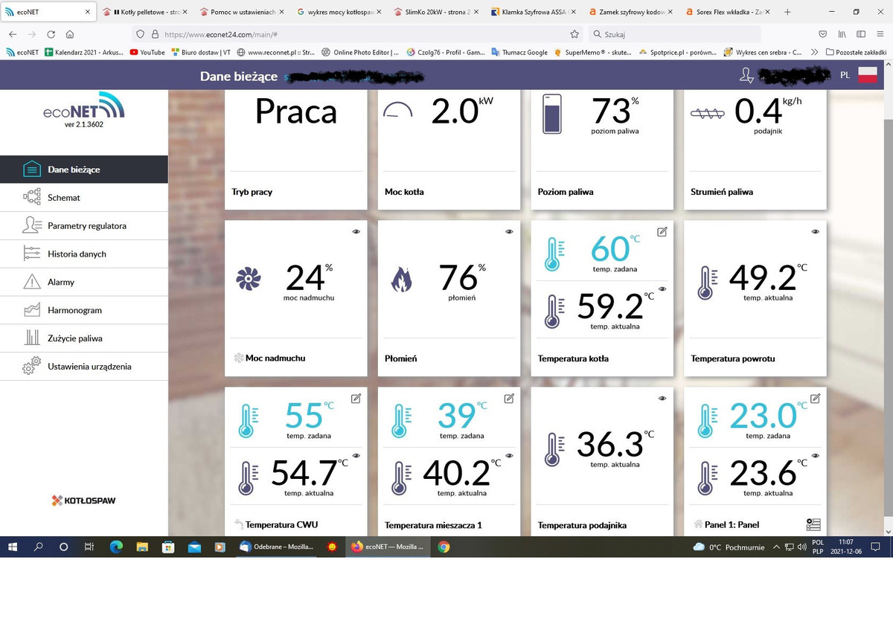The image size is (893, 618).
Task: Toggle eye icon on Płomień tile
Action: click(x=509, y=232)
